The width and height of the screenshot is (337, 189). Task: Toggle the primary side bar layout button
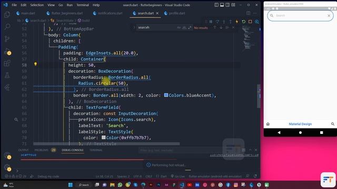pos(216,5)
